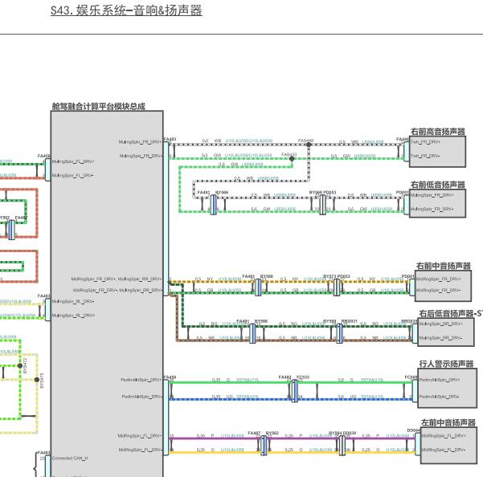Click the FA458 connector label at the pedestrian speaker output

click(170, 377)
